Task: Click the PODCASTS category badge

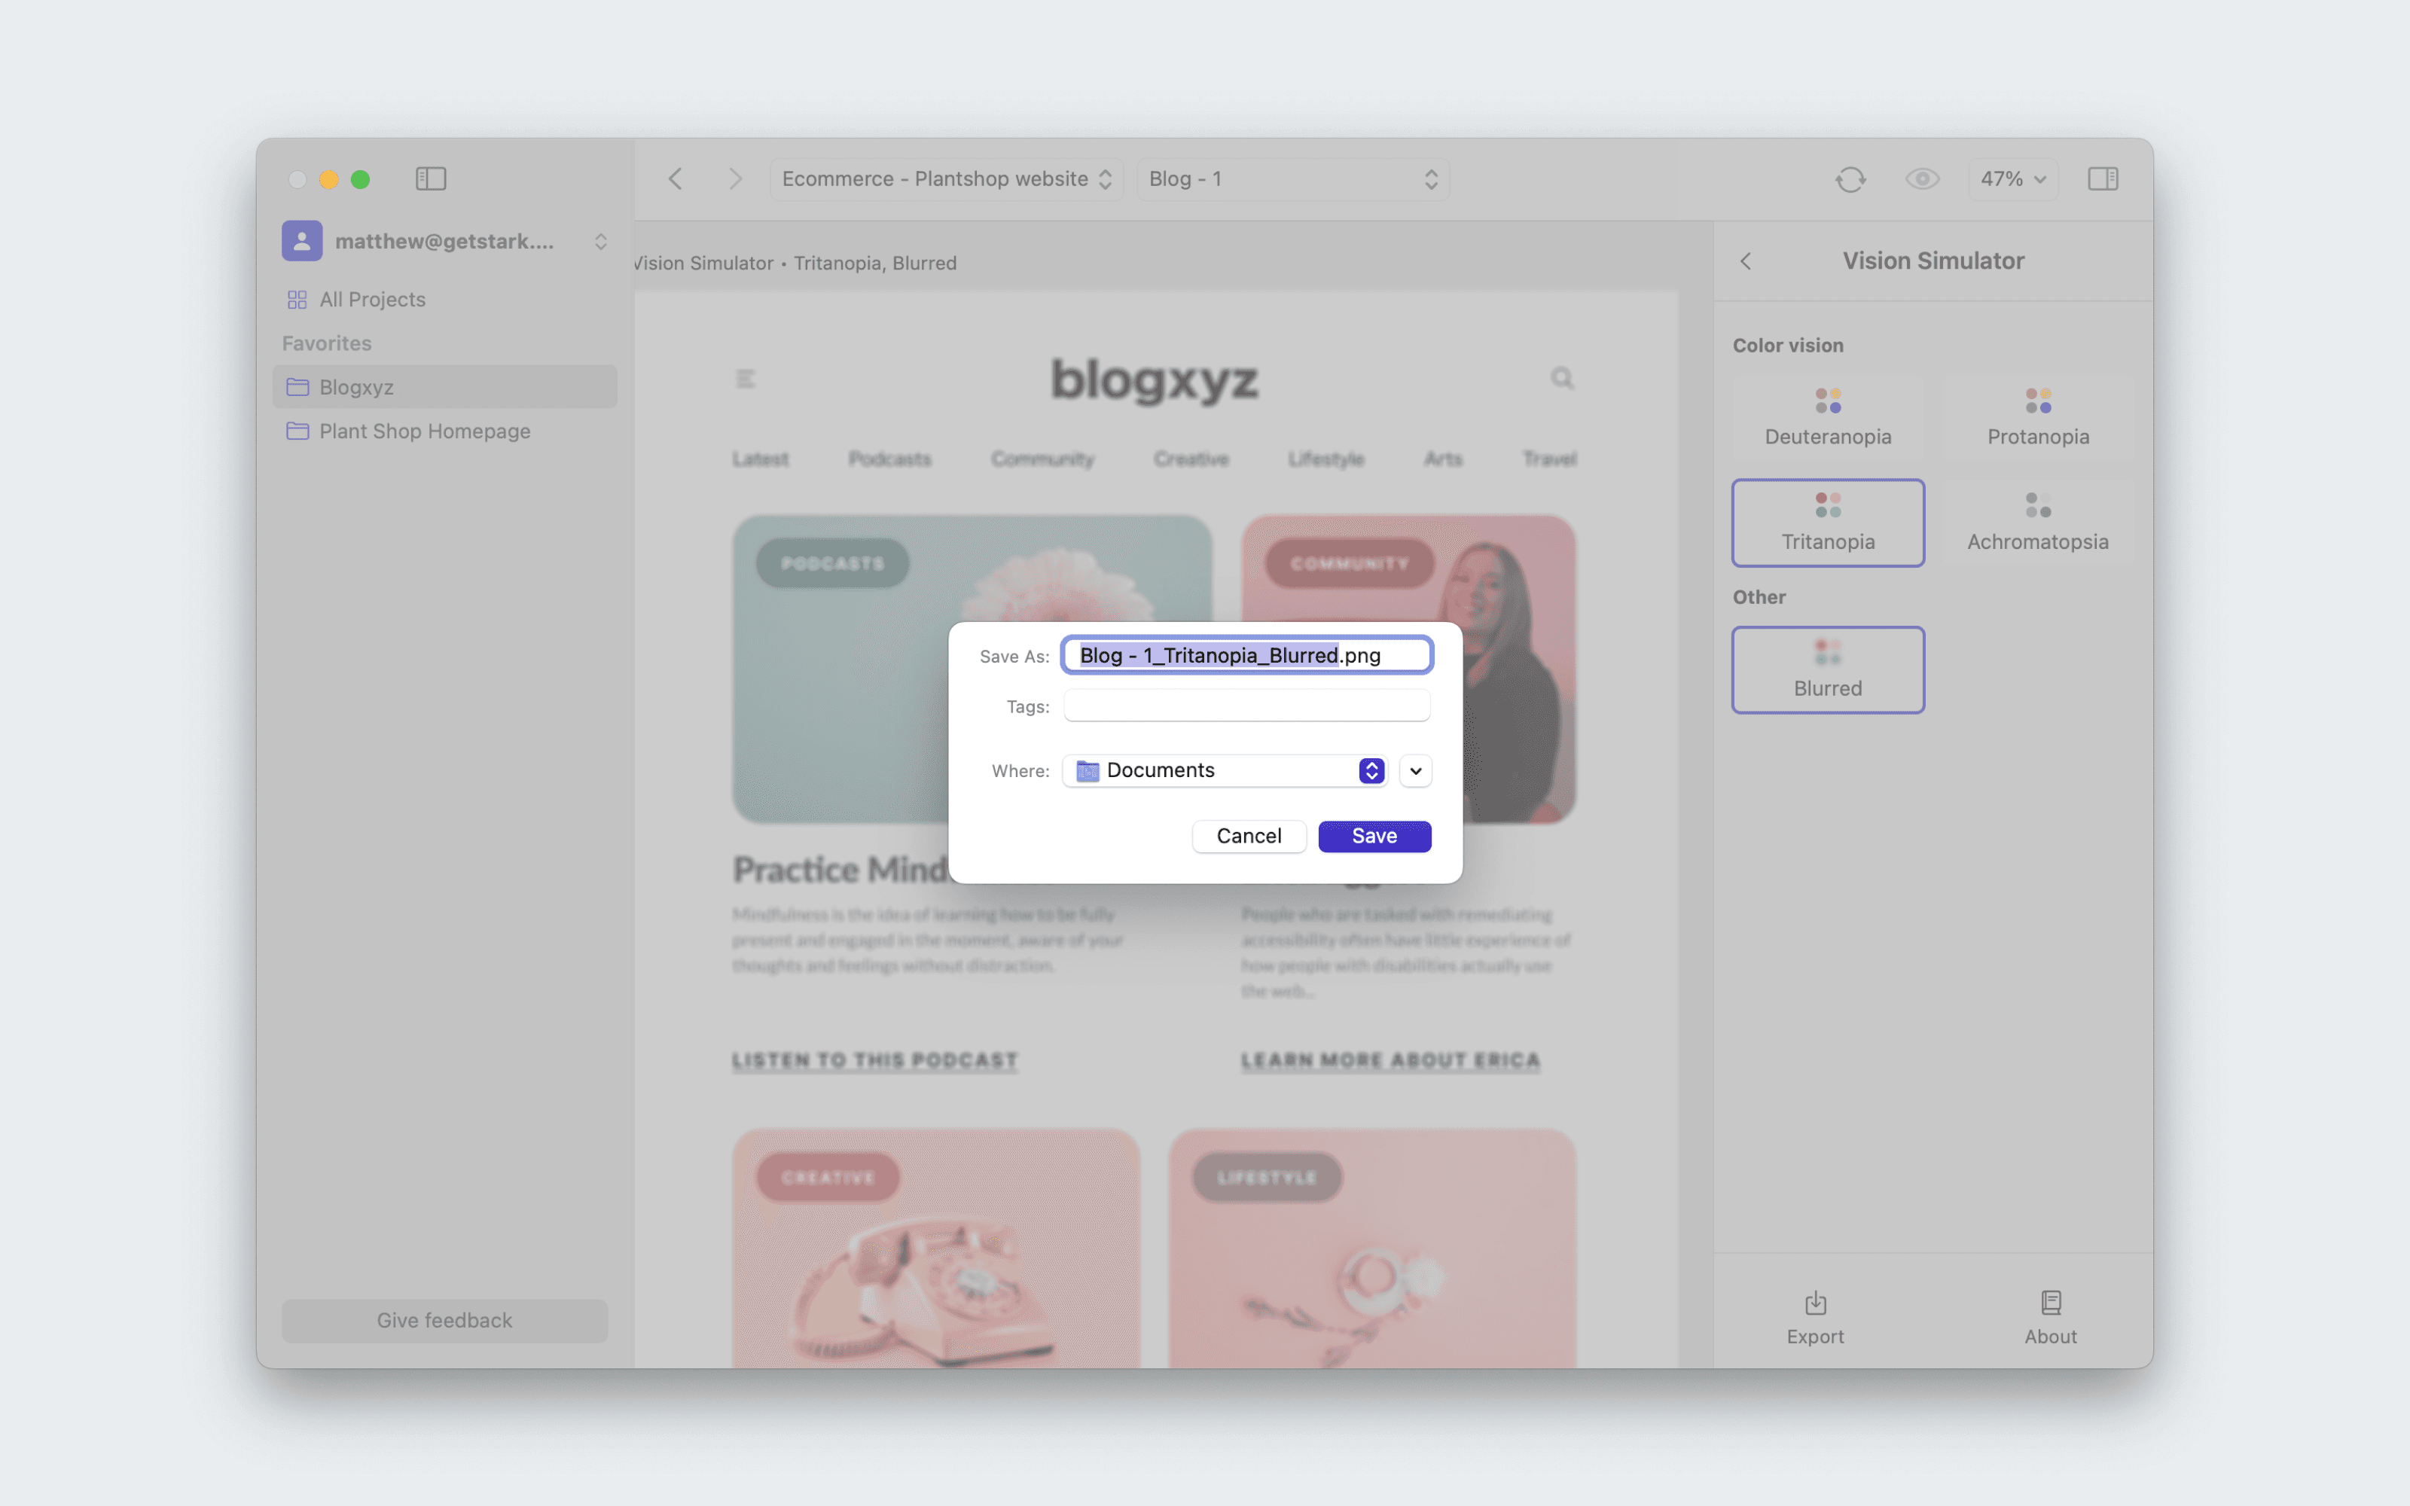Action: pos(832,564)
